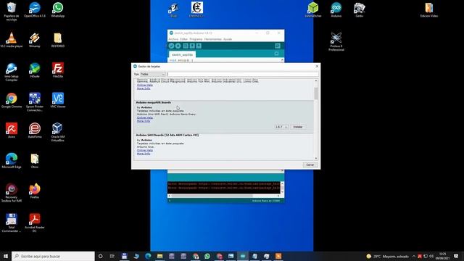464x261 pixels.
Task: Open the Total Commander desktop icon
Action: coord(12,223)
